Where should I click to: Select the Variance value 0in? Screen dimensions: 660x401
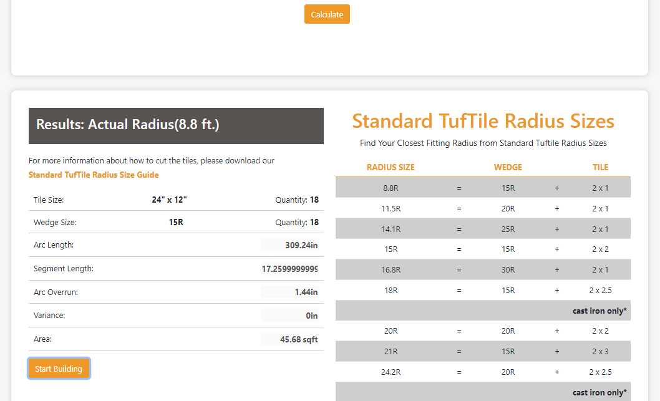289,316
